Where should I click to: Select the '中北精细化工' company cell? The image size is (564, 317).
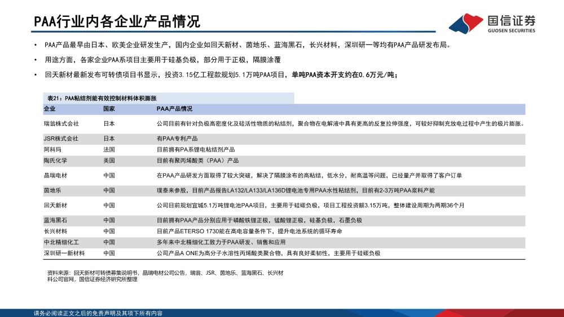coord(61,242)
